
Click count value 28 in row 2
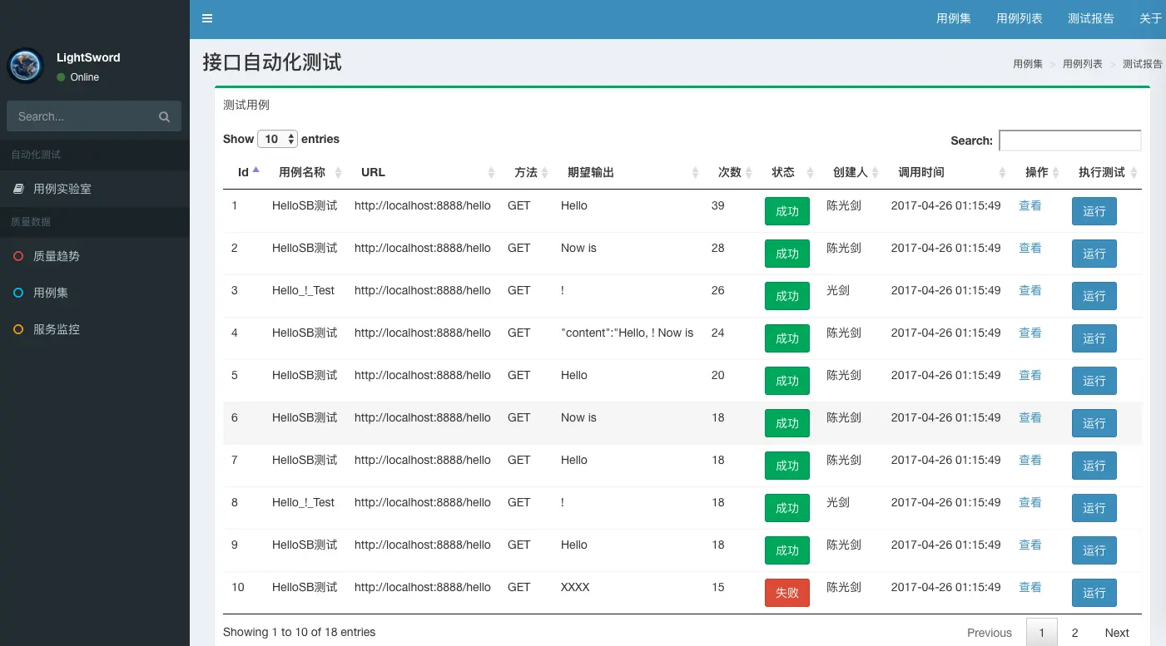tap(718, 248)
